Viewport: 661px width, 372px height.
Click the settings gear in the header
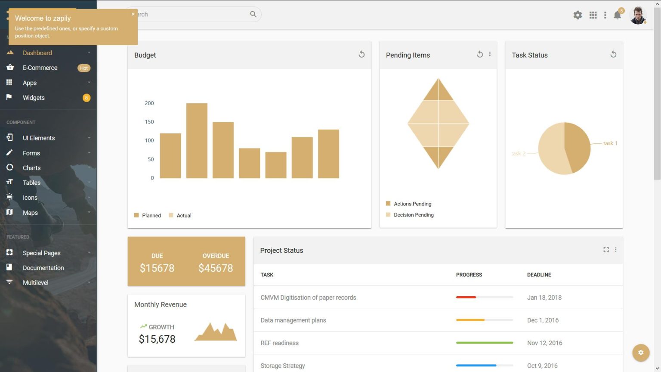click(578, 15)
